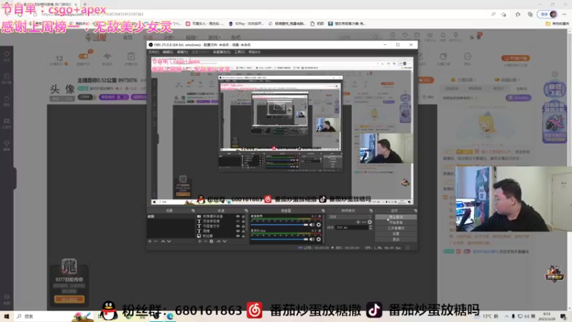Open the 帮助(H) menu in OBS

(x=255, y=52)
